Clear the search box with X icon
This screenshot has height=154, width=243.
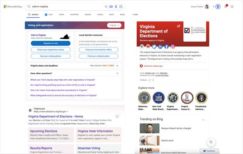[106, 7]
